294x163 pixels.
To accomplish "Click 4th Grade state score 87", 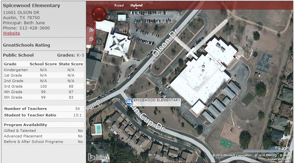I will pos(71,92).
